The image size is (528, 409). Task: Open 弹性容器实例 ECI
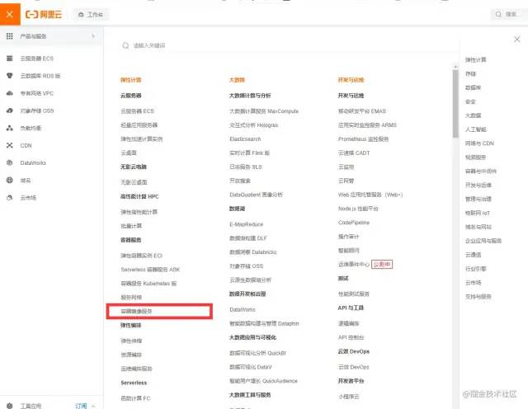tap(141, 256)
